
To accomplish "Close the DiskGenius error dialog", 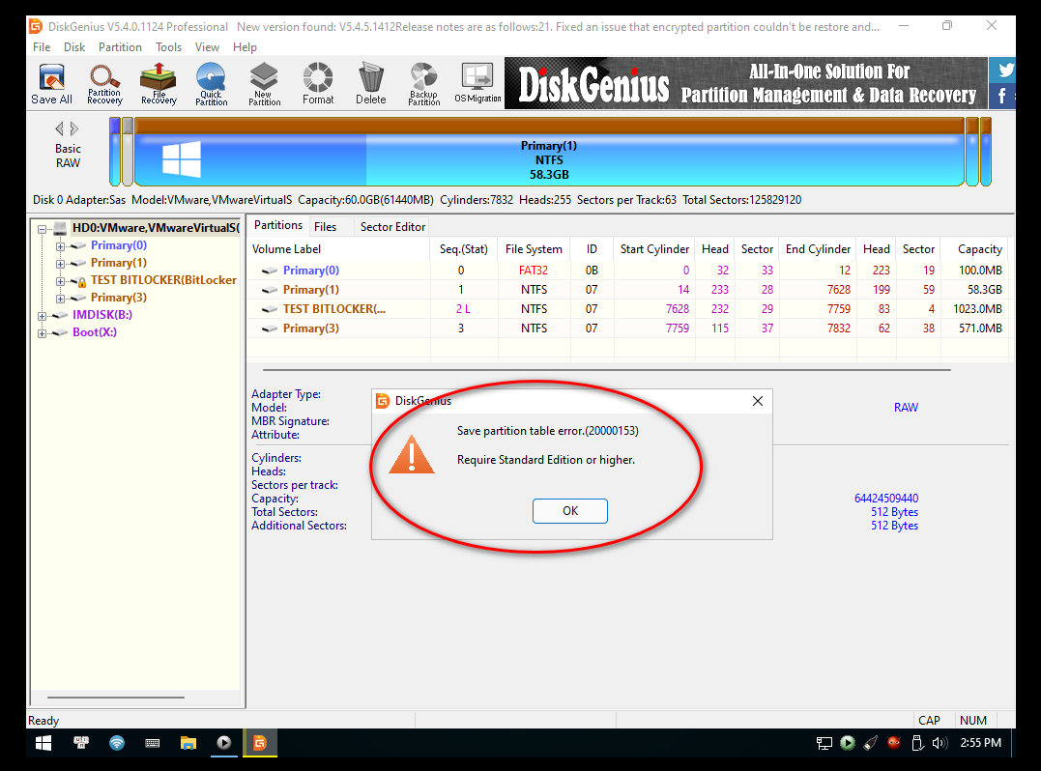I will point(758,401).
